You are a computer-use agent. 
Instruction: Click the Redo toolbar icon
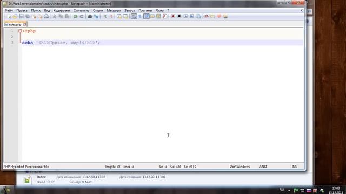(x=82, y=17)
